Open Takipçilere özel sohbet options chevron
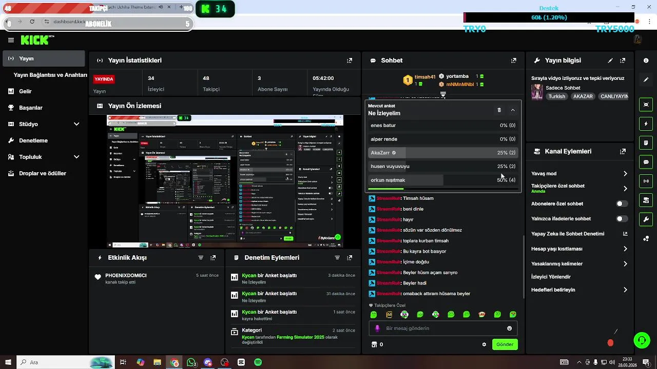 (625, 189)
